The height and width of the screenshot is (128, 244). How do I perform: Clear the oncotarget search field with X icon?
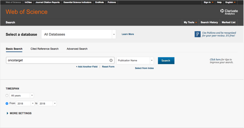click(111, 60)
